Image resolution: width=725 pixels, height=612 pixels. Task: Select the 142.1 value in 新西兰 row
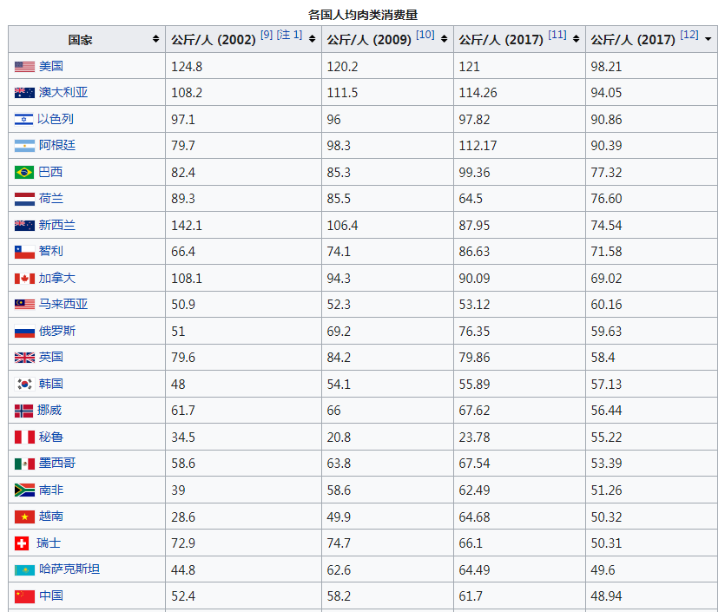click(187, 226)
